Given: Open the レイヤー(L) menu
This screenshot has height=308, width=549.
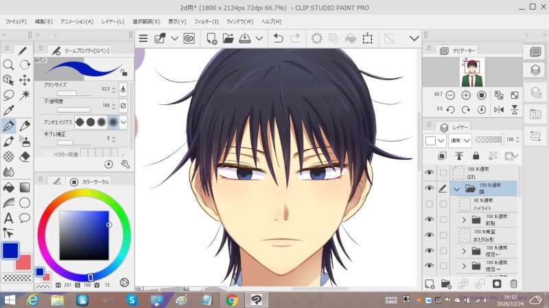Looking at the screenshot, I should tap(113, 22).
